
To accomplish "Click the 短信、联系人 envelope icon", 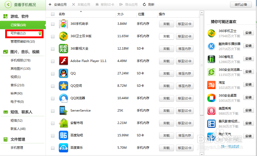I will tap(6, 112).
